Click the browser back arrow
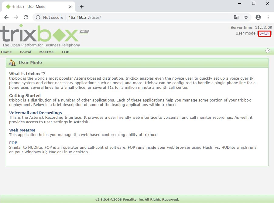274x203 pixels. 6,17
